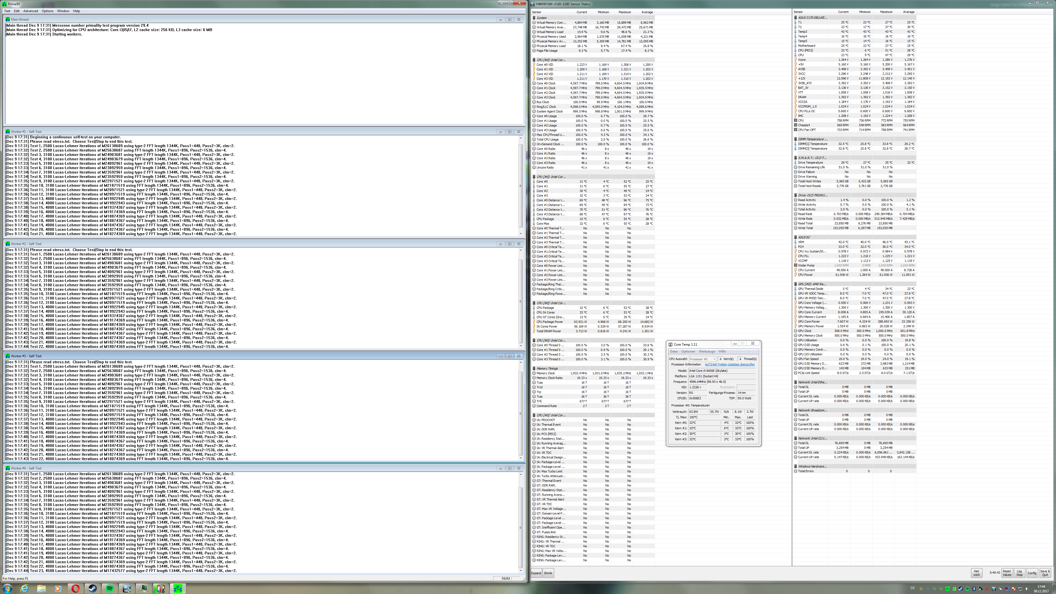Open Windows Explorer folder from the taskbar

(42, 589)
